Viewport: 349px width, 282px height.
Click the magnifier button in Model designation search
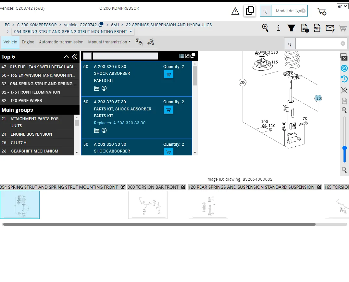click(x=265, y=11)
